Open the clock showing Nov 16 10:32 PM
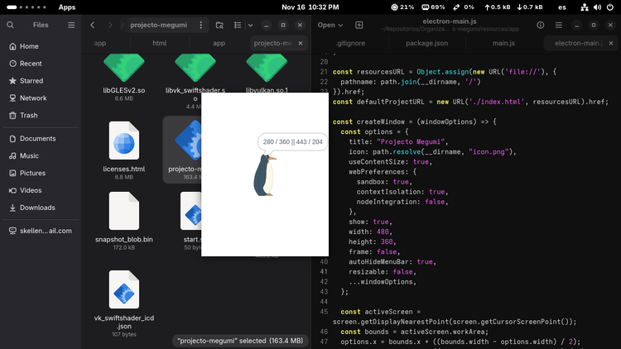This screenshot has width=621, height=349. (310, 7)
